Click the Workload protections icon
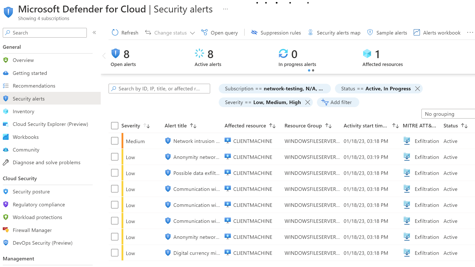 (x=6, y=217)
